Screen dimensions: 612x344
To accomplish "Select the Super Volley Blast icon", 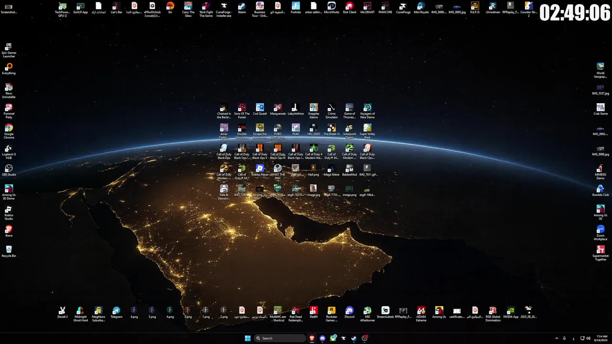I will click(367, 131).
